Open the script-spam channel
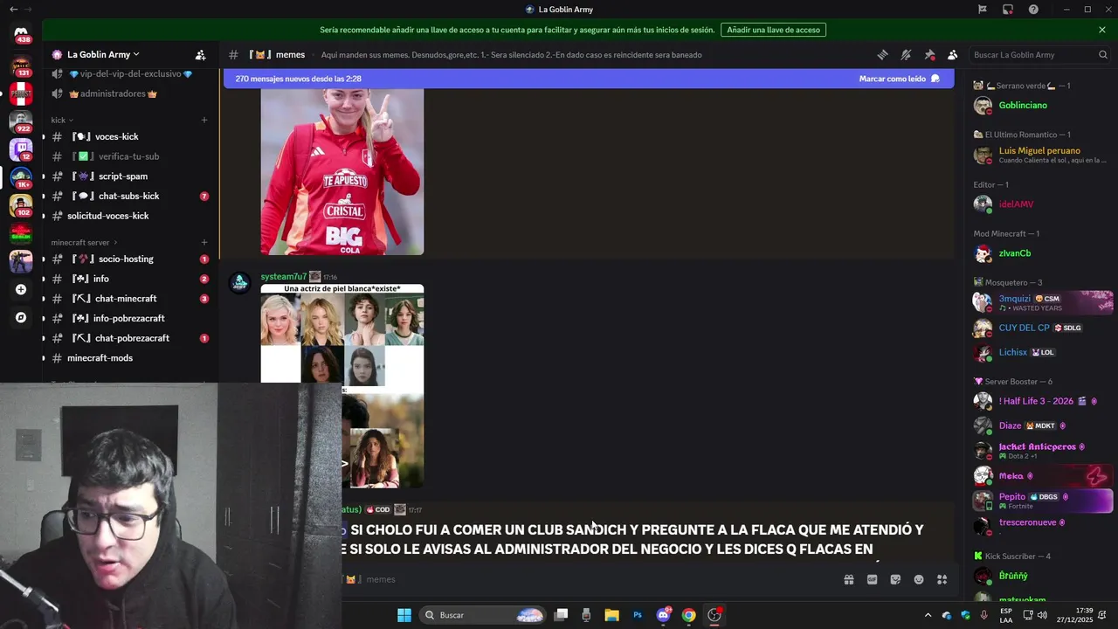Image resolution: width=1118 pixels, height=629 pixels. click(x=130, y=176)
